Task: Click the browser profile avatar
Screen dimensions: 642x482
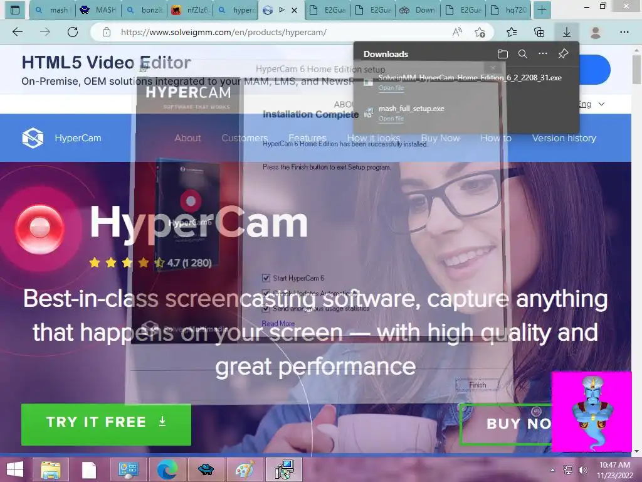Action: pos(596,32)
